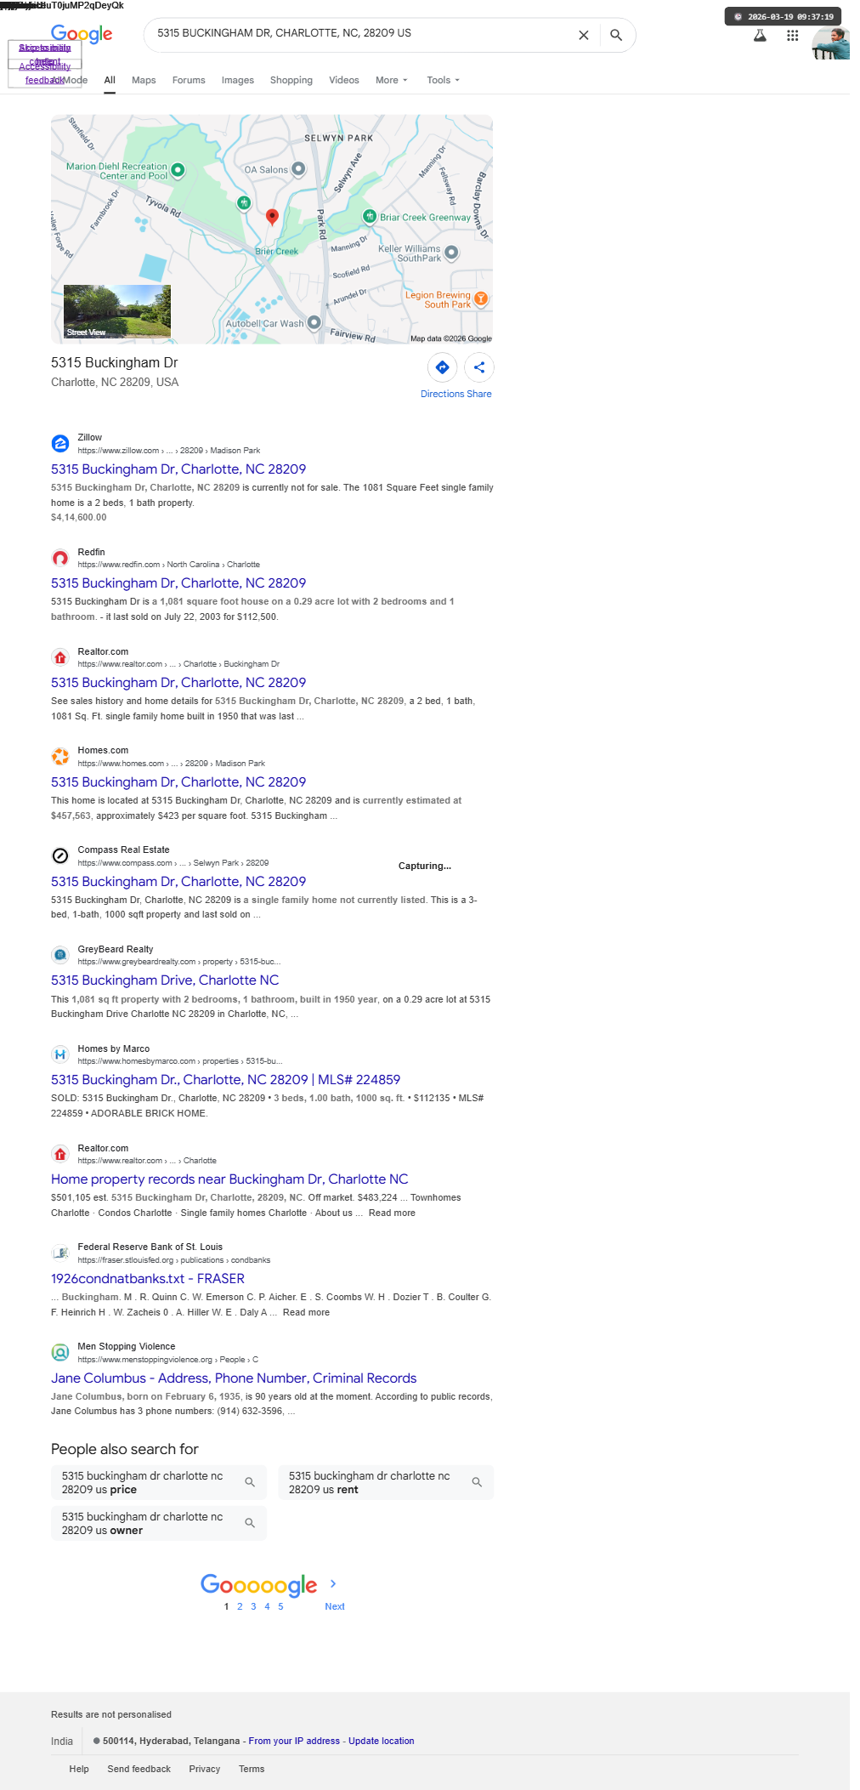Viewport: 860px width, 1790px height.
Task: Click the search input field with the address
Action: pyautogui.click(x=361, y=33)
